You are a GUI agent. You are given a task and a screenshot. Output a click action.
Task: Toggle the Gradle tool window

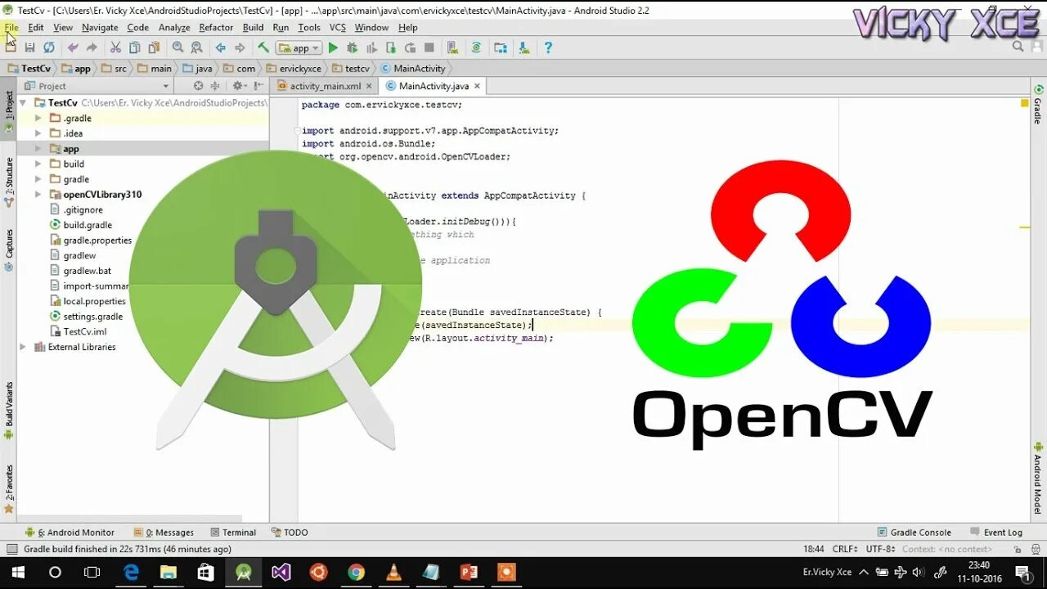pyautogui.click(x=1037, y=106)
